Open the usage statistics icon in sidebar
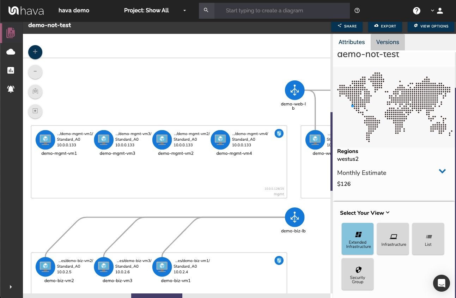 pyautogui.click(x=11, y=70)
